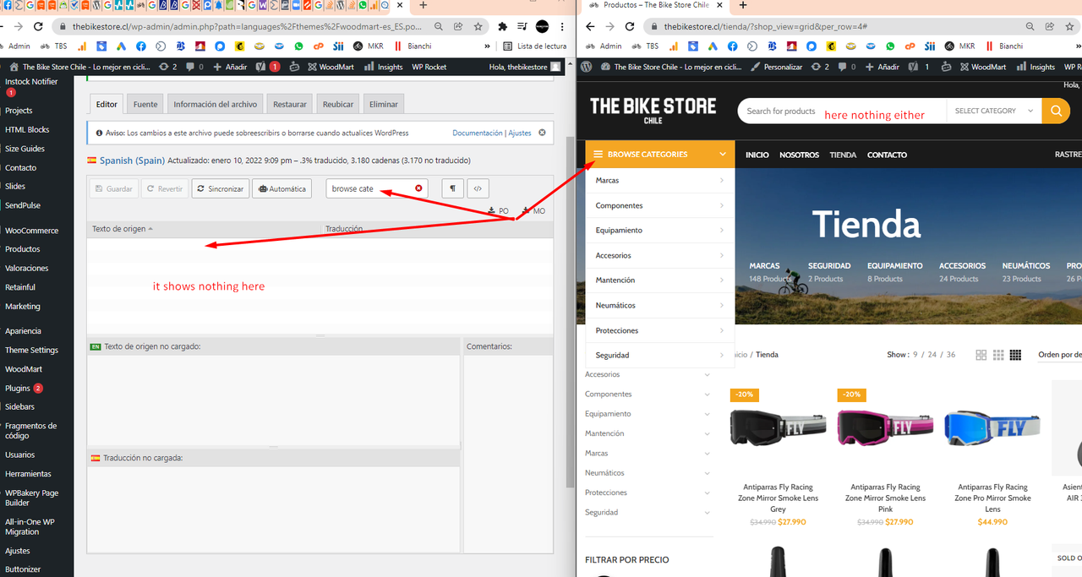This screenshot has height=577, width=1082.
Task: Expand Mantención in the sidebar category filter
Action: [708, 433]
